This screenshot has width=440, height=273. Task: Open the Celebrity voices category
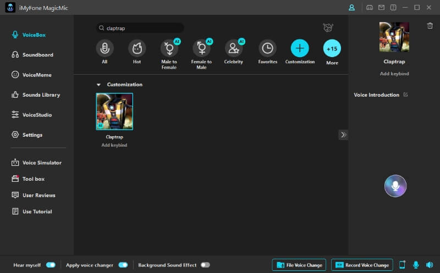point(233,48)
